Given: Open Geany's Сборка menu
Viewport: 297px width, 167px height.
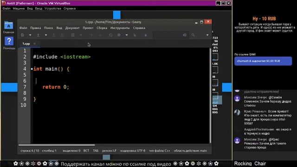Looking at the screenshot, I should coord(102,28).
